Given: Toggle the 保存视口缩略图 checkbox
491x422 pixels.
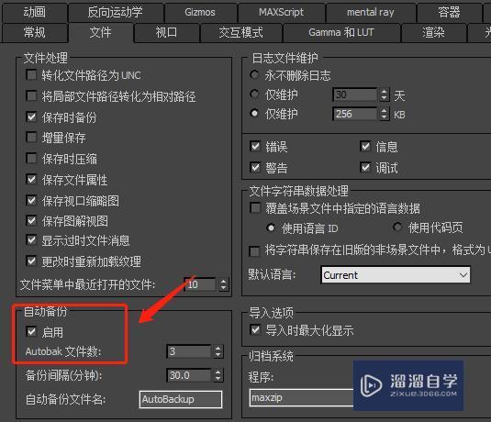Looking at the screenshot, I should point(31,200).
